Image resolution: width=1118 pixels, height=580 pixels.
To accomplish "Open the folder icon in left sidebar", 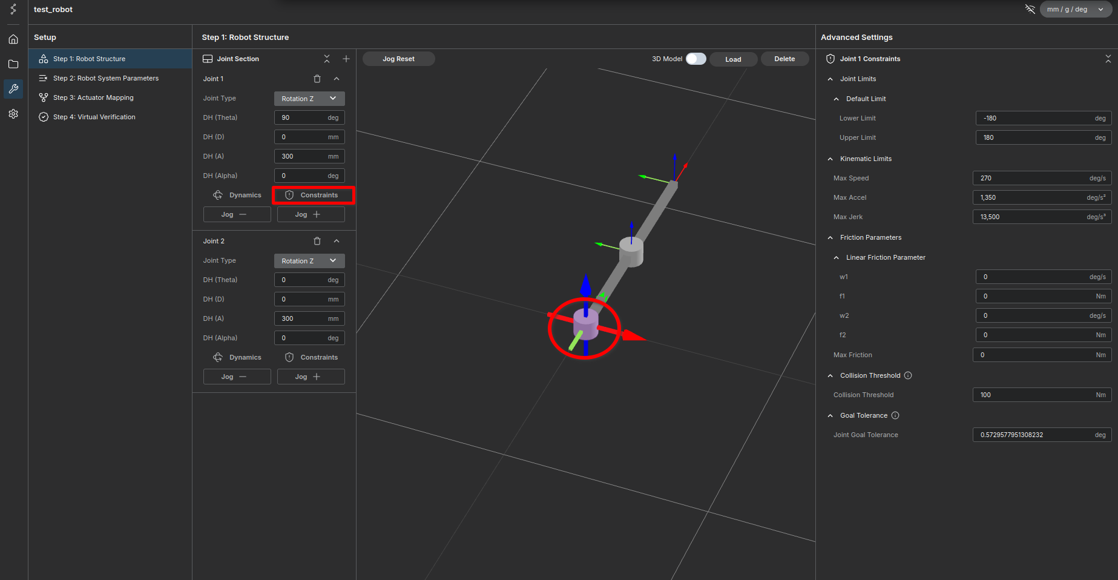I will click(x=13, y=64).
